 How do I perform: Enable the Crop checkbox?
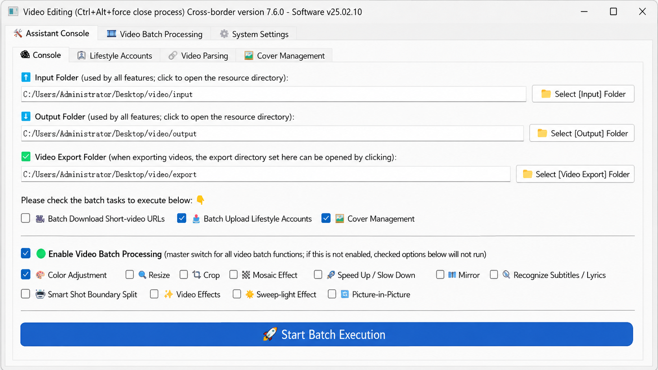(184, 274)
